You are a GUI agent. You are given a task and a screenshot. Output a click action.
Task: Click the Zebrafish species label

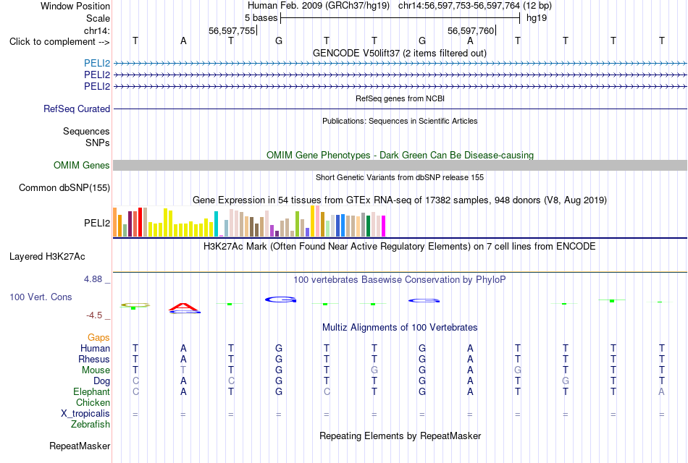click(x=91, y=425)
